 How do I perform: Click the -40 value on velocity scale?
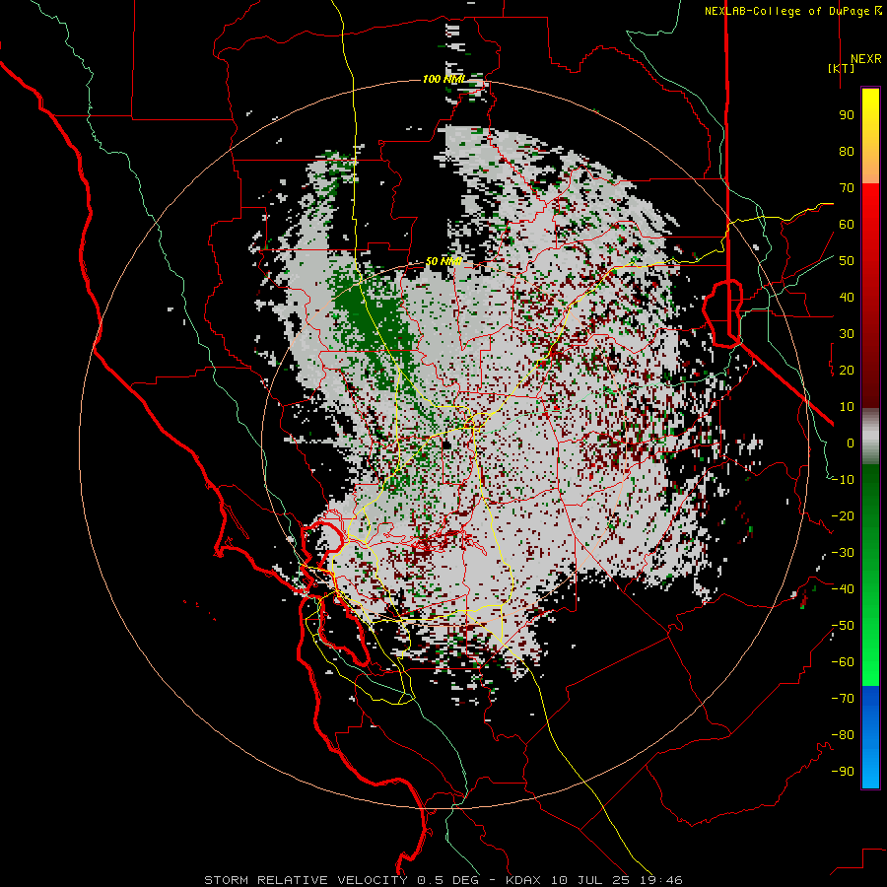pos(843,589)
